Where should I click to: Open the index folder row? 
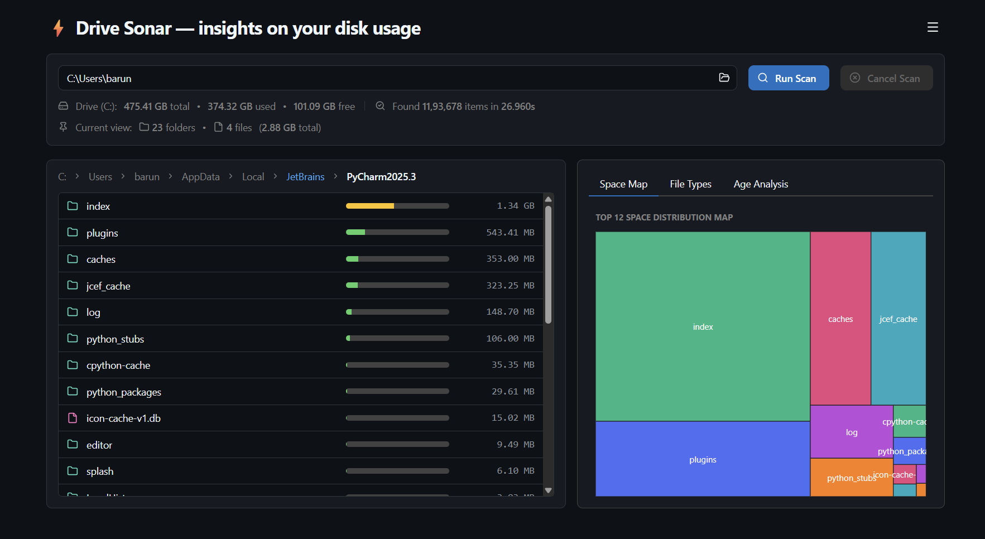tap(301, 206)
